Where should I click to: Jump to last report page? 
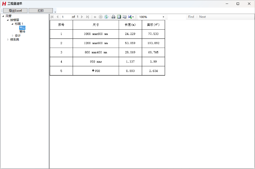pos(87,17)
